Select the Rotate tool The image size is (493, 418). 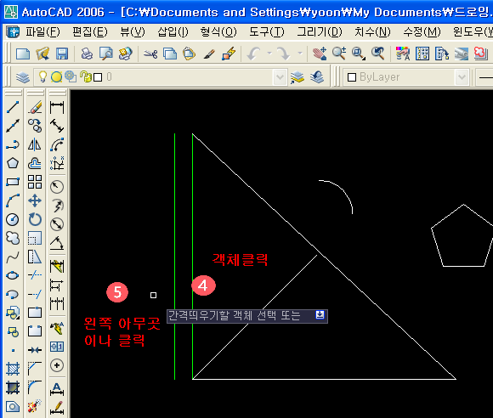click(x=35, y=219)
